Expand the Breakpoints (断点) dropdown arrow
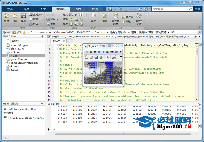The width and height of the screenshot is (204, 142). [x=94, y=24]
